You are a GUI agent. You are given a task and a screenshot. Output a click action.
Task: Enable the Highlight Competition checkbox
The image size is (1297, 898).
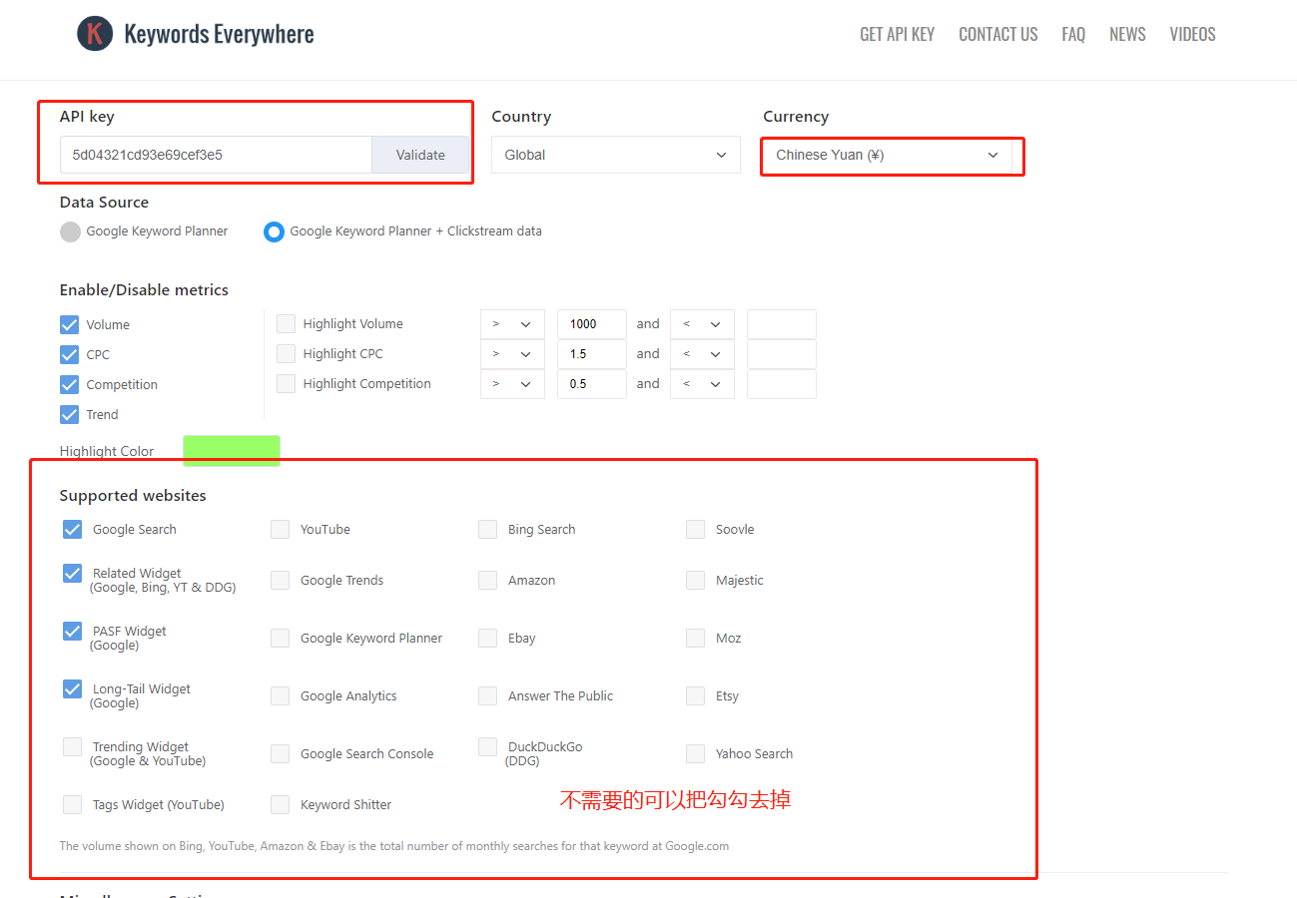[x=287, y=383]
